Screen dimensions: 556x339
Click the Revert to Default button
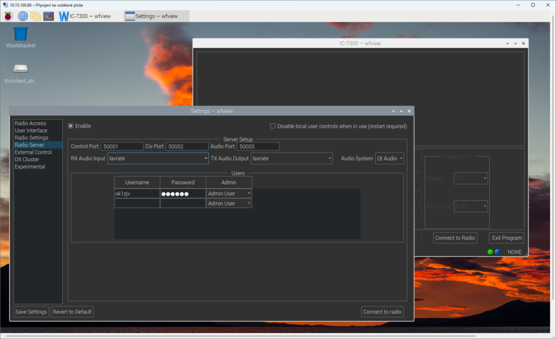(x=72, y=312)
